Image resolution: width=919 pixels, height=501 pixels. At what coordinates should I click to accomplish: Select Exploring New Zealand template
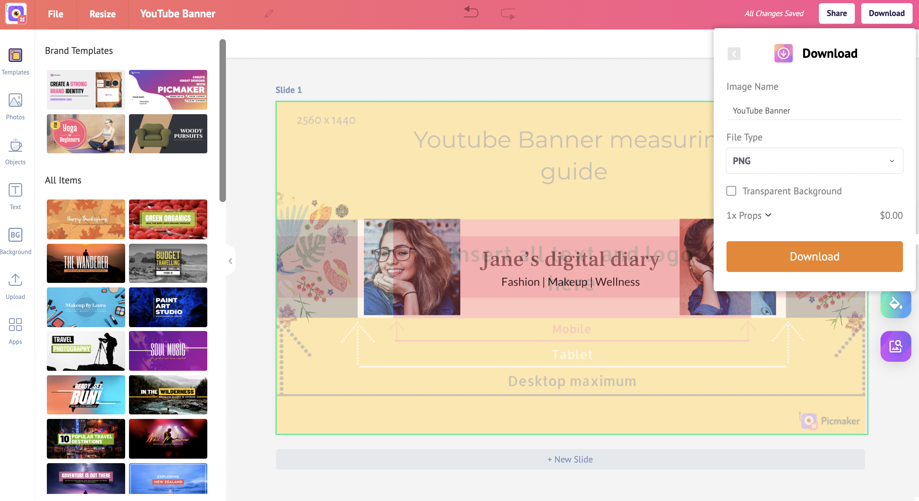(168, 479)
